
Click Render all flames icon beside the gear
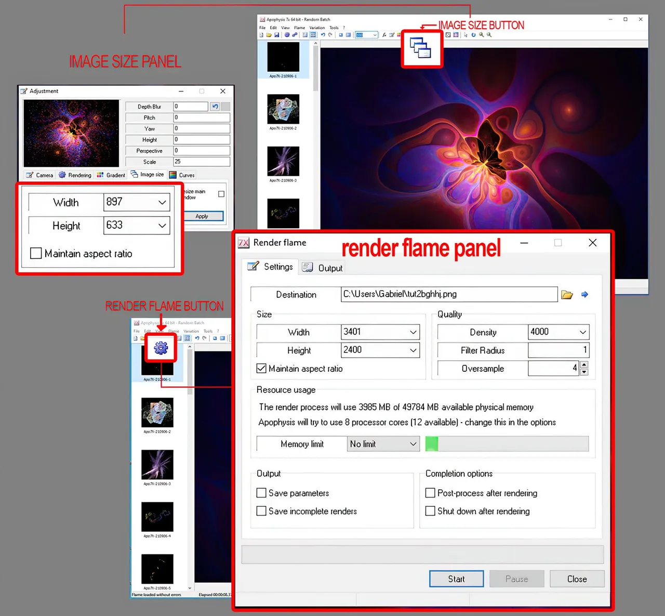click(295, 35)
